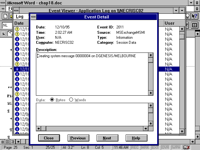Switch Word to Outline view icon

coord(12,142)
